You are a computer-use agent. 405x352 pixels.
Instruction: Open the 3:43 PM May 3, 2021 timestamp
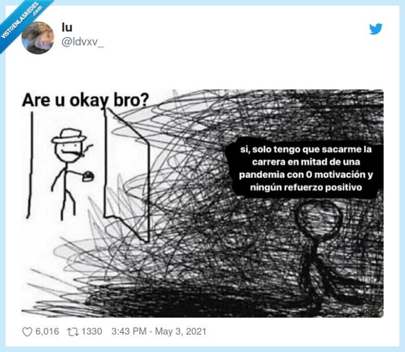pos(159,331)
